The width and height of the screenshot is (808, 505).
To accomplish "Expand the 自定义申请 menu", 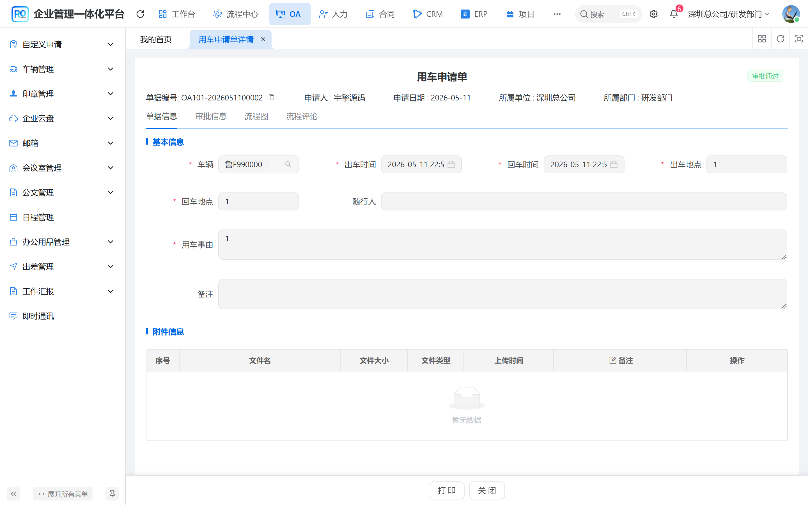I will [x=63, y=44].
